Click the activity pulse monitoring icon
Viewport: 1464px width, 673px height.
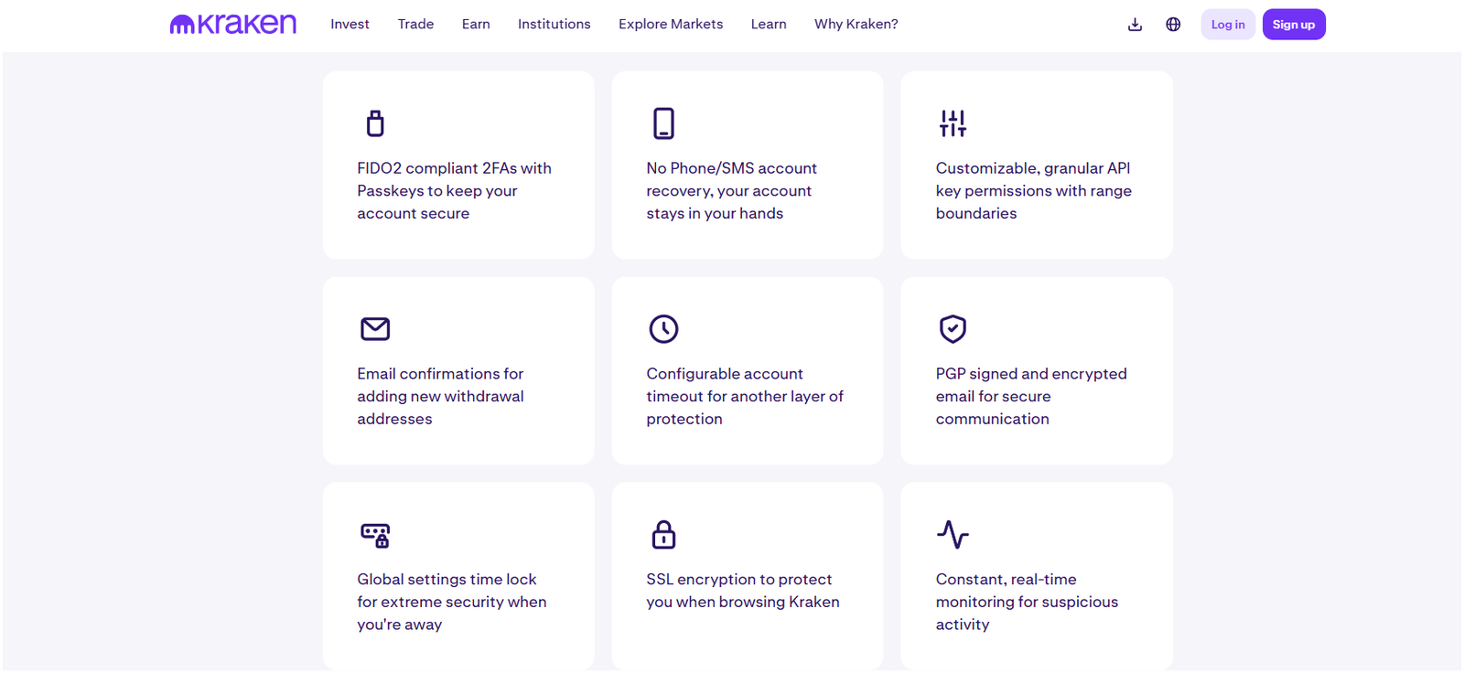point(953,535)
